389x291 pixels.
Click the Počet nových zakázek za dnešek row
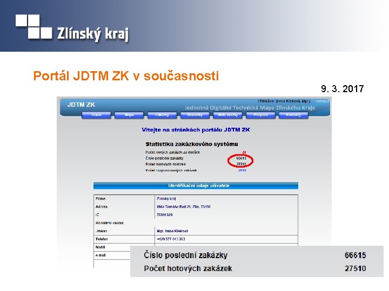[196, 152]
